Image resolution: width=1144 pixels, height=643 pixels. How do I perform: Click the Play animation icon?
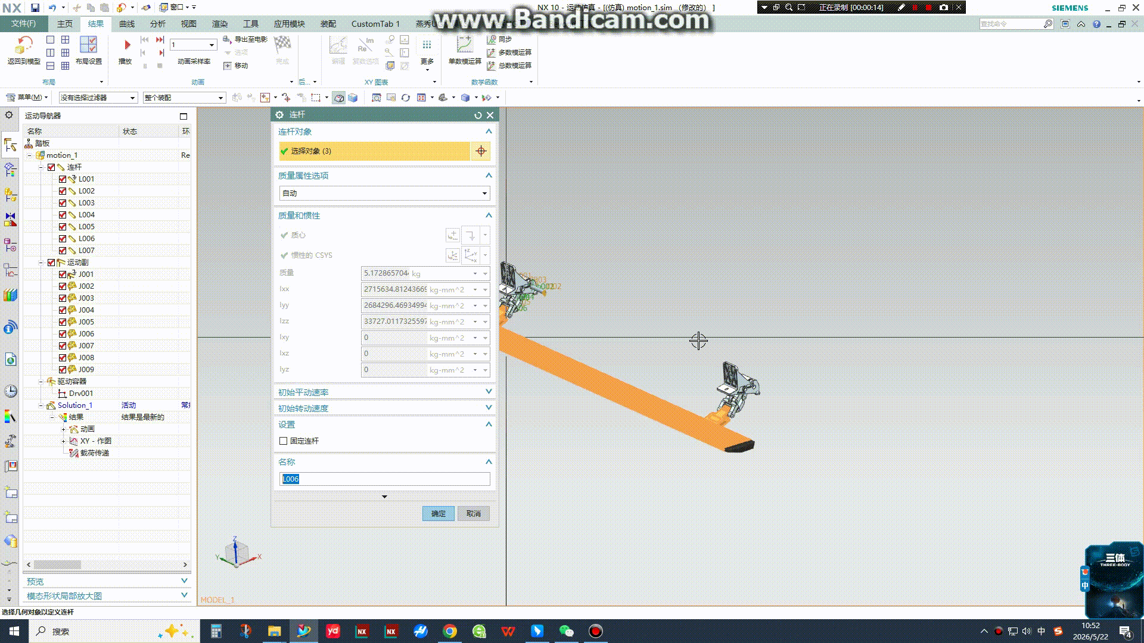click(x=126, y=45)
